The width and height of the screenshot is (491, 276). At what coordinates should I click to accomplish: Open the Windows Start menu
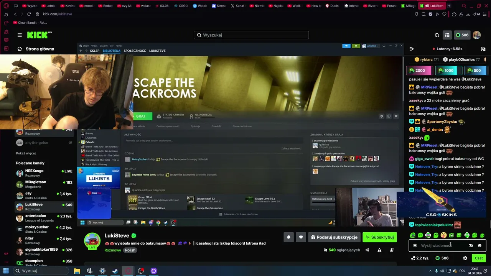pos(6,271)
